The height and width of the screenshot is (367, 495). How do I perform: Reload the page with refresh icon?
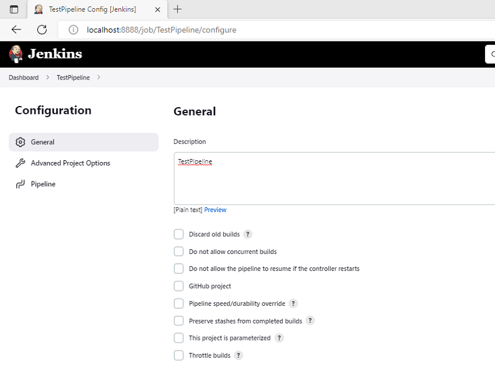(x=42, y=29)
